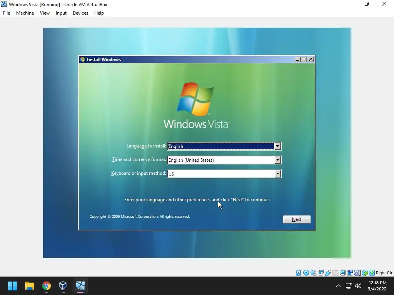Screen dimensions: 394x295
Task: Click the Keyboard or input method label
Action: click(x=139, y=173)
